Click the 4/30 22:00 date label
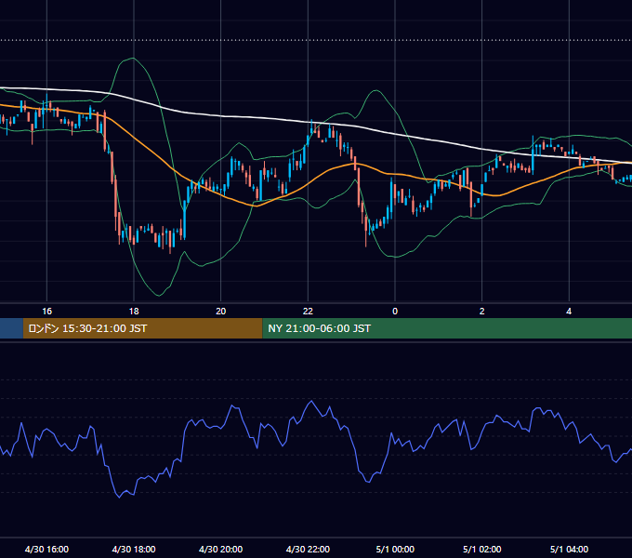This screenshot has width=632, height=558. [308, 549]
